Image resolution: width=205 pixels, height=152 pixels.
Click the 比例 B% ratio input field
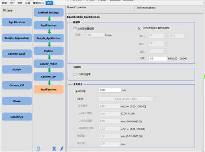(x=158, y=59)
